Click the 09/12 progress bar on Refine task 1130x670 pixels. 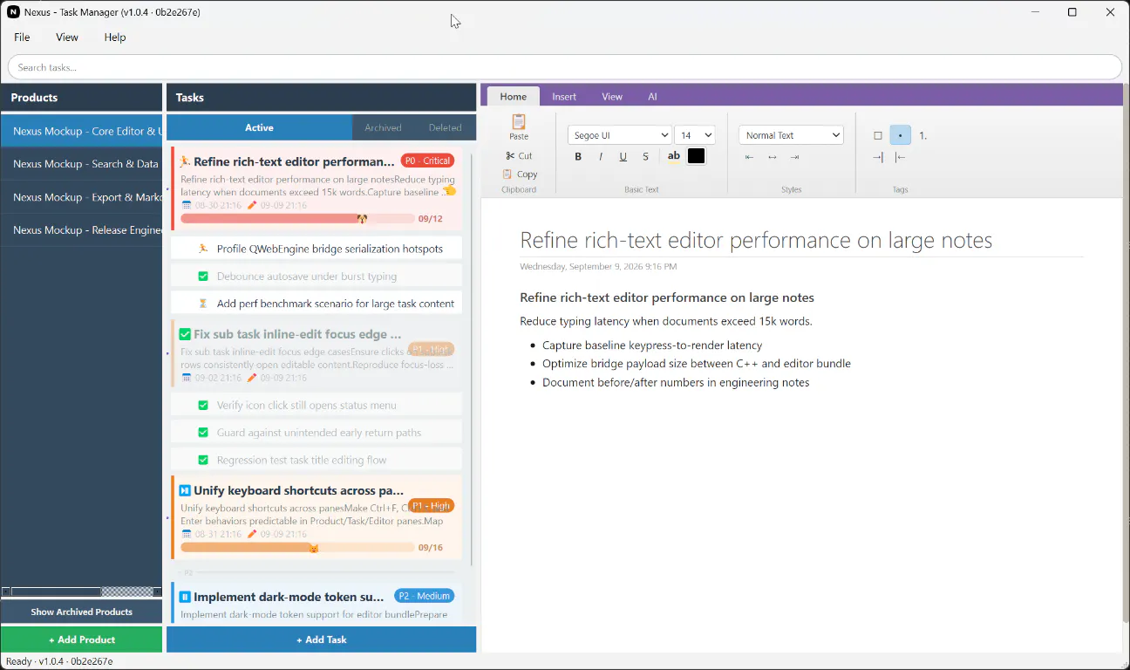tap(296, 219)
